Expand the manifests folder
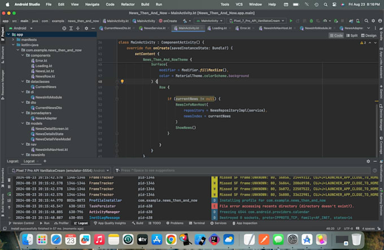Screen dimensions: 384x250 click(13, 40)
